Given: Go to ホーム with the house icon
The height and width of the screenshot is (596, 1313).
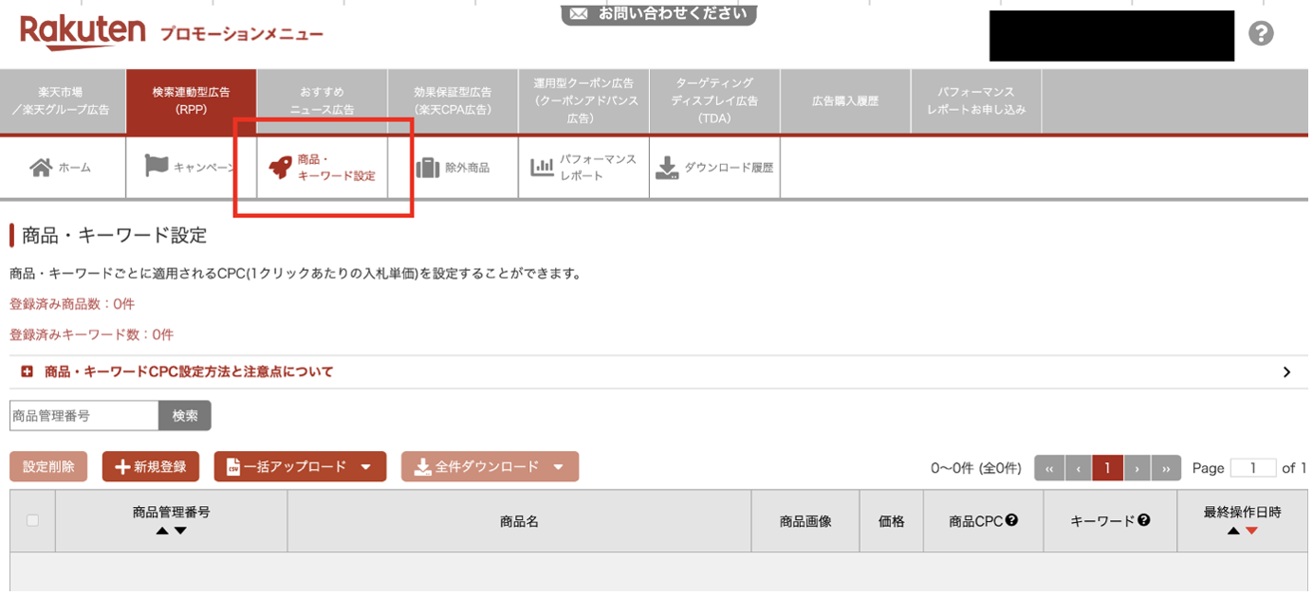Looking at the screenshot, I should tap(62, 168).
